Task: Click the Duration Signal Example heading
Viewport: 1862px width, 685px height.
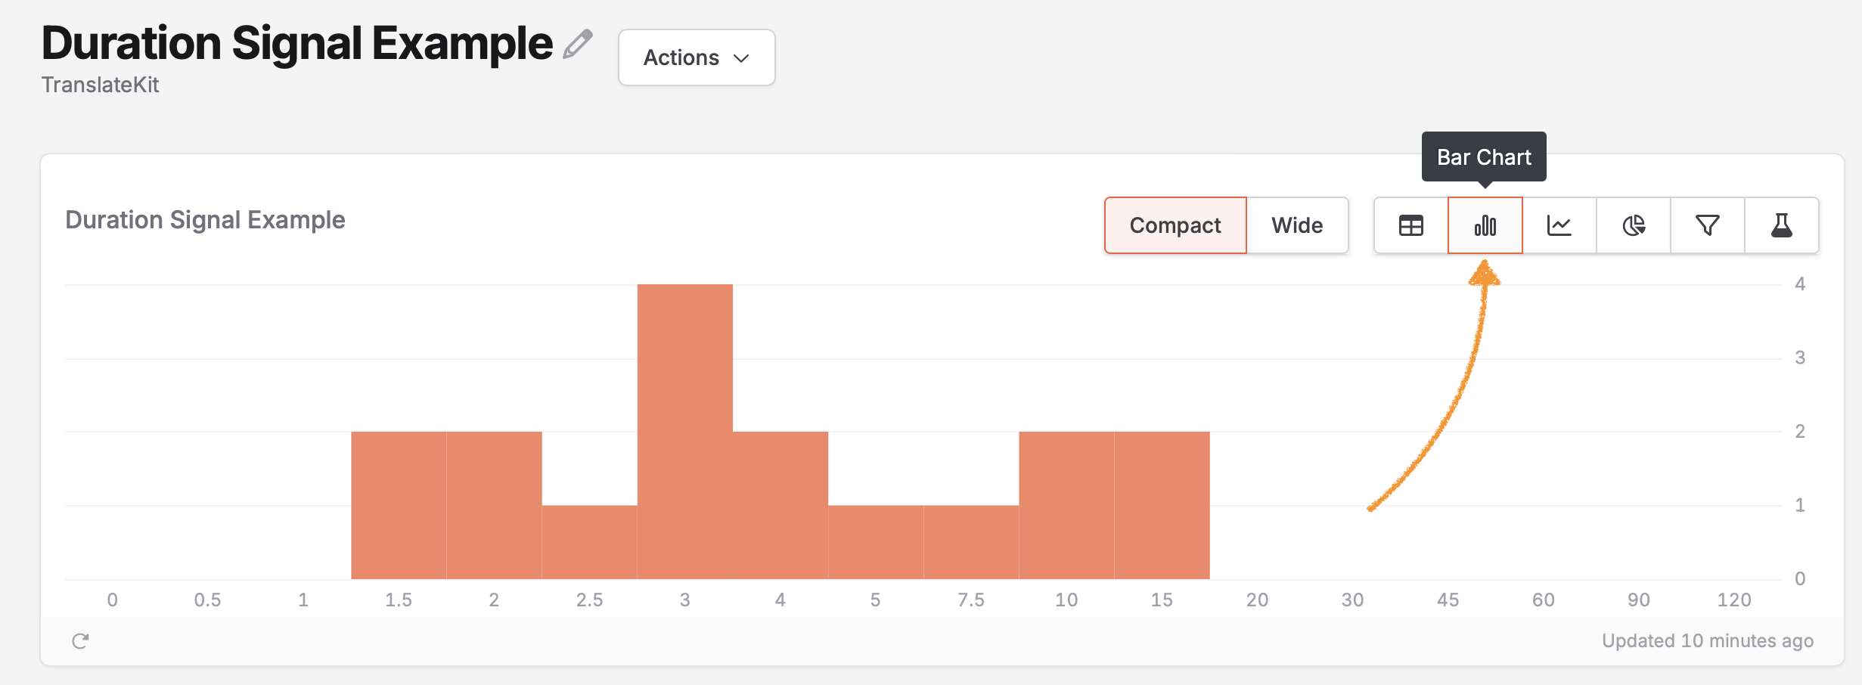Action: click(x=297, y=43)
